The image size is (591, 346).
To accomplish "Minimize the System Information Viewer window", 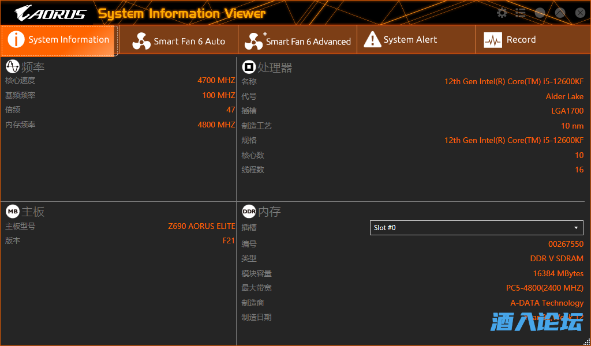I will tap(540, 13).
